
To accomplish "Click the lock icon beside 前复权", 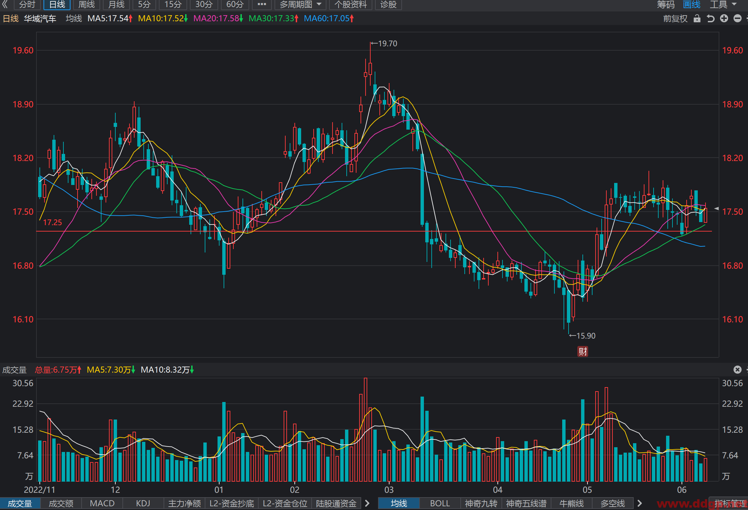I will click(x=697, y=19).
